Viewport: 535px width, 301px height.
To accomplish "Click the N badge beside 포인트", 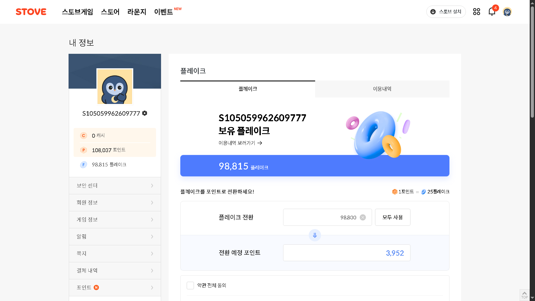I will coord(96,287).
